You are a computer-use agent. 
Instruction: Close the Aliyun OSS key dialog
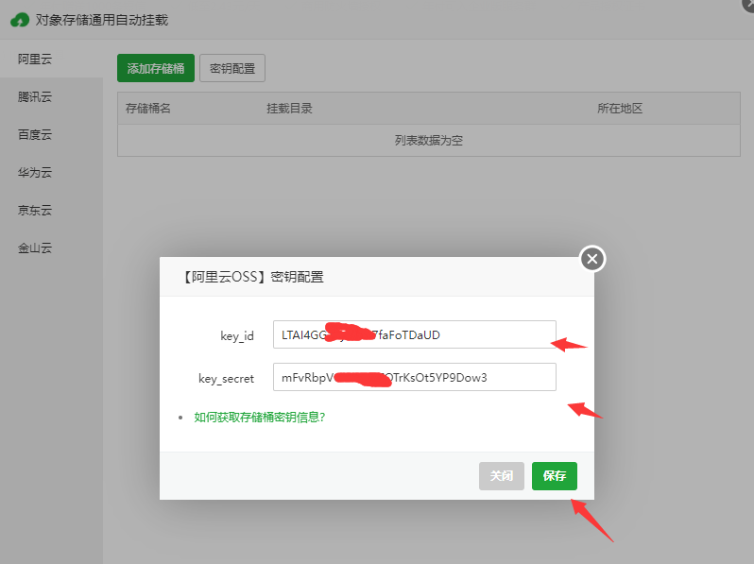(592, 259)
